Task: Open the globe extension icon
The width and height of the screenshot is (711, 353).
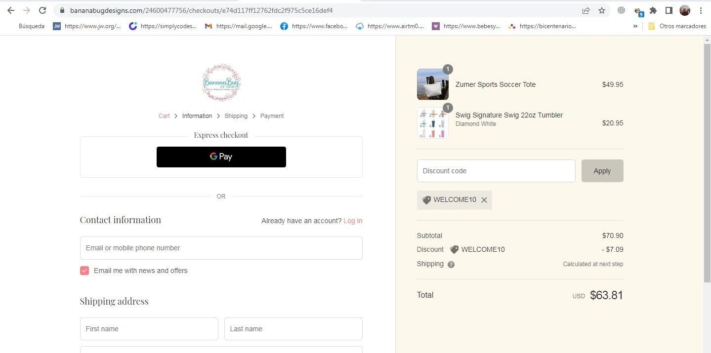Action: coord(622,10)
